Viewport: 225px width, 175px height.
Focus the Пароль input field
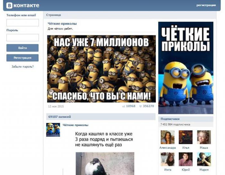tap(22, 37)
